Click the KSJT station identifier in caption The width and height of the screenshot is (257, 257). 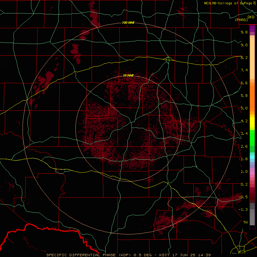click(164, 255)
